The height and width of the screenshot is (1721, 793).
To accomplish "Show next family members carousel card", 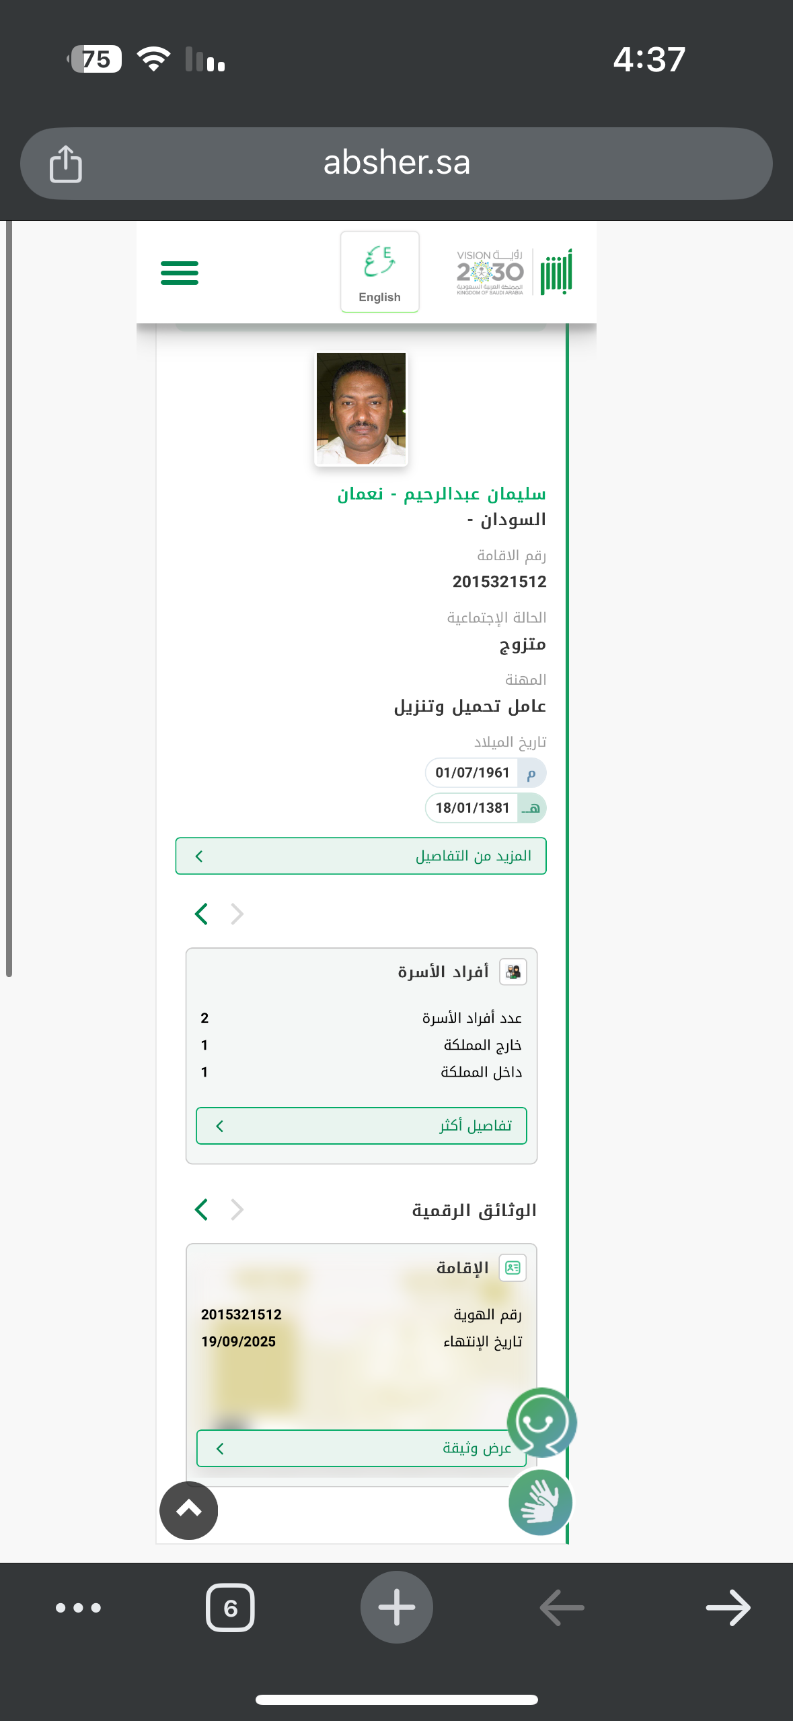I will coord(201,914).
